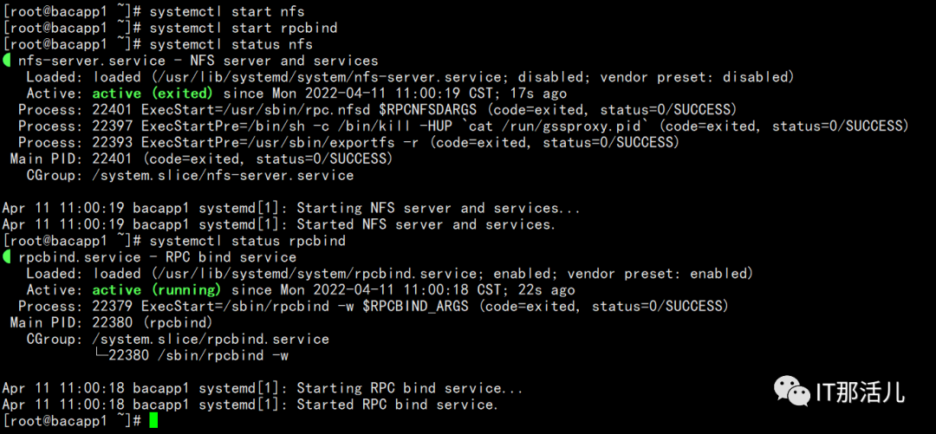This screenshot has height=434, width=936.
Task: Click the IT那活儿 watermark text
Action: [860, 392]
